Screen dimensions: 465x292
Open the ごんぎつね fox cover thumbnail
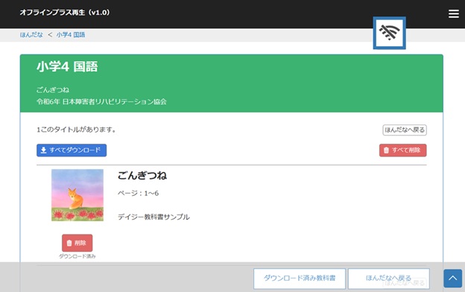point(77,195)
